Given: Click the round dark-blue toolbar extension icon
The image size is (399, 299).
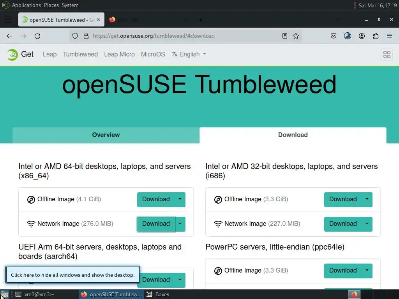Looking at the screenshot, I should (x=347, y=36).
